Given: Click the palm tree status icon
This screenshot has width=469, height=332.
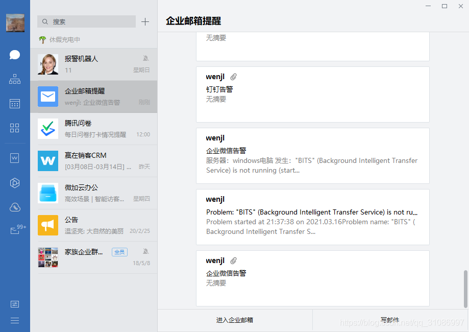Looking at the screenshot, I should click(42, 39).
